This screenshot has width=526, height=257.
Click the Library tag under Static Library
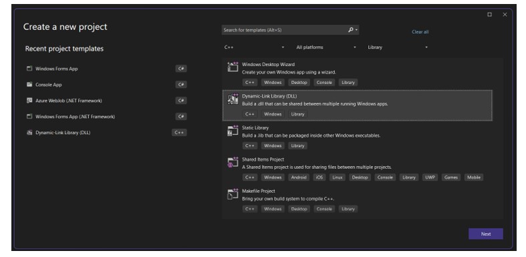(x=297, y=146)
